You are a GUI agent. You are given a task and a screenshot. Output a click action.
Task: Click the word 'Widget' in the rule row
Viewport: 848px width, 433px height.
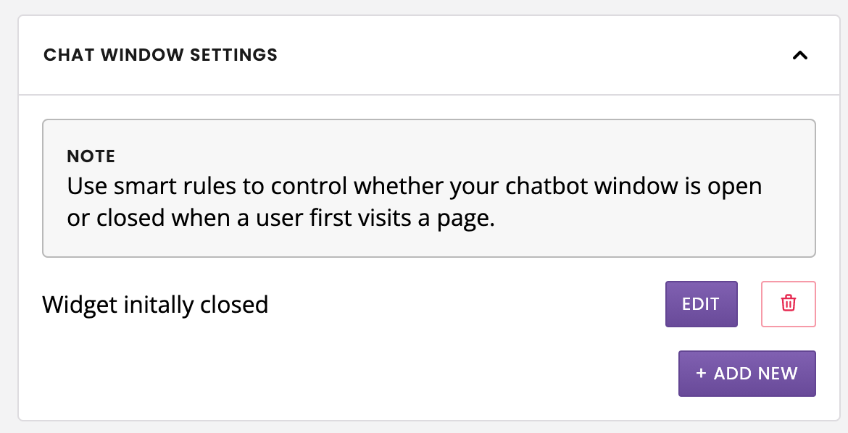pos(80,306)
